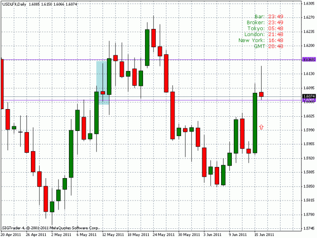Click the black 1.6074 current price tag
This screenshot has width=317, height=238.
point(309,96)
